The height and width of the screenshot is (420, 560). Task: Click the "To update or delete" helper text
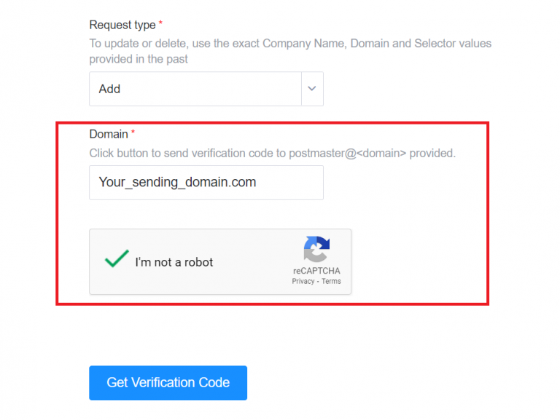[290, 44]
